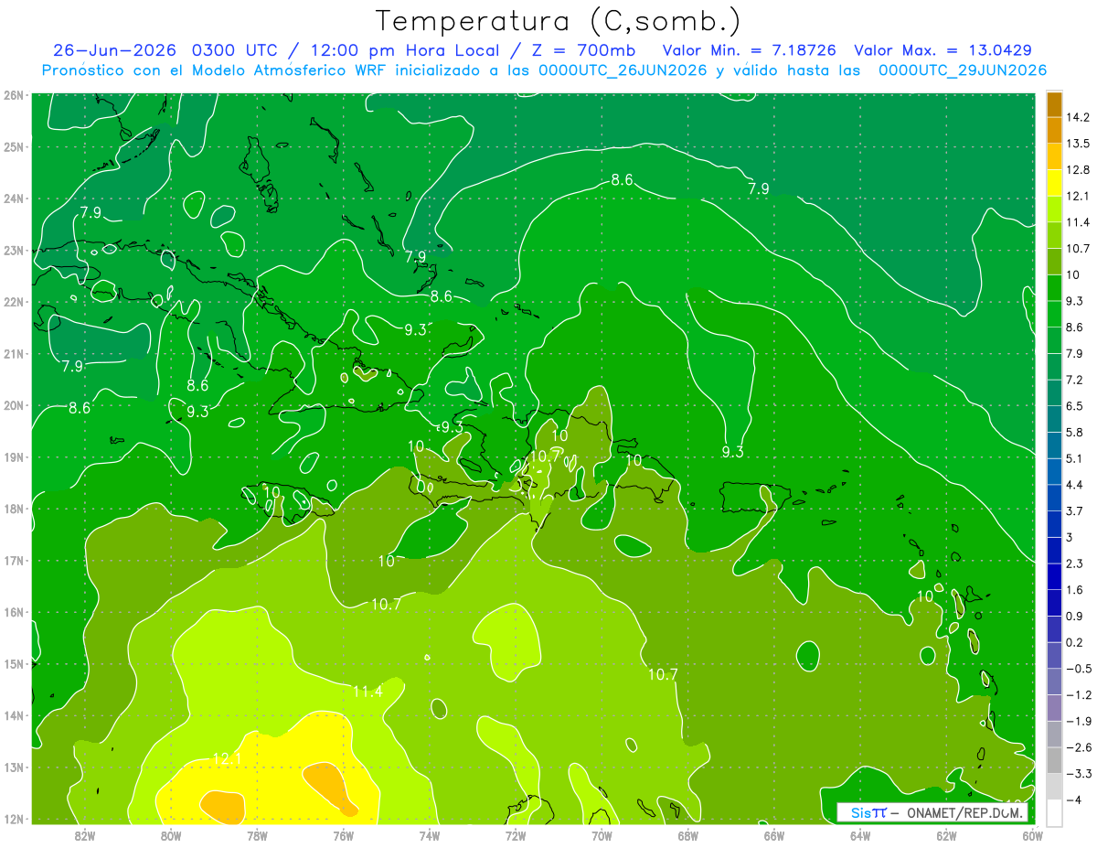This screenshot has height=848, width=1097.
Task: Click the '25N' latitude axis label
Action: tap(13, 146)
